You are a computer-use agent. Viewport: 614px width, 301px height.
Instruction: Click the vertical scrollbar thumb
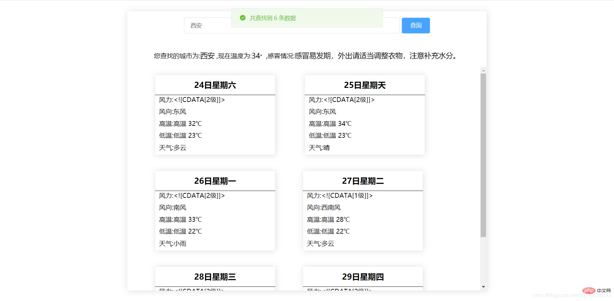[484, 155]
